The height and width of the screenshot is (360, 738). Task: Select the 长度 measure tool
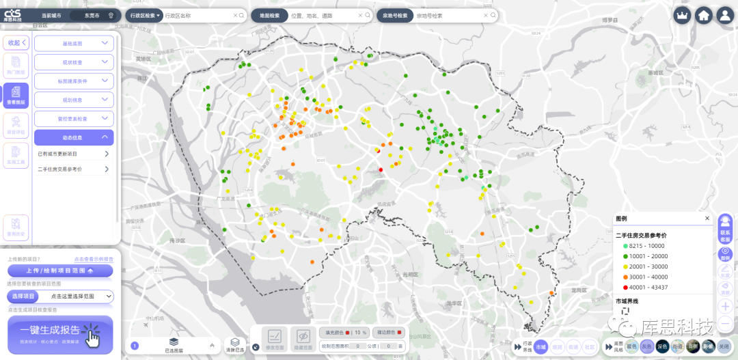coord(725,271)
